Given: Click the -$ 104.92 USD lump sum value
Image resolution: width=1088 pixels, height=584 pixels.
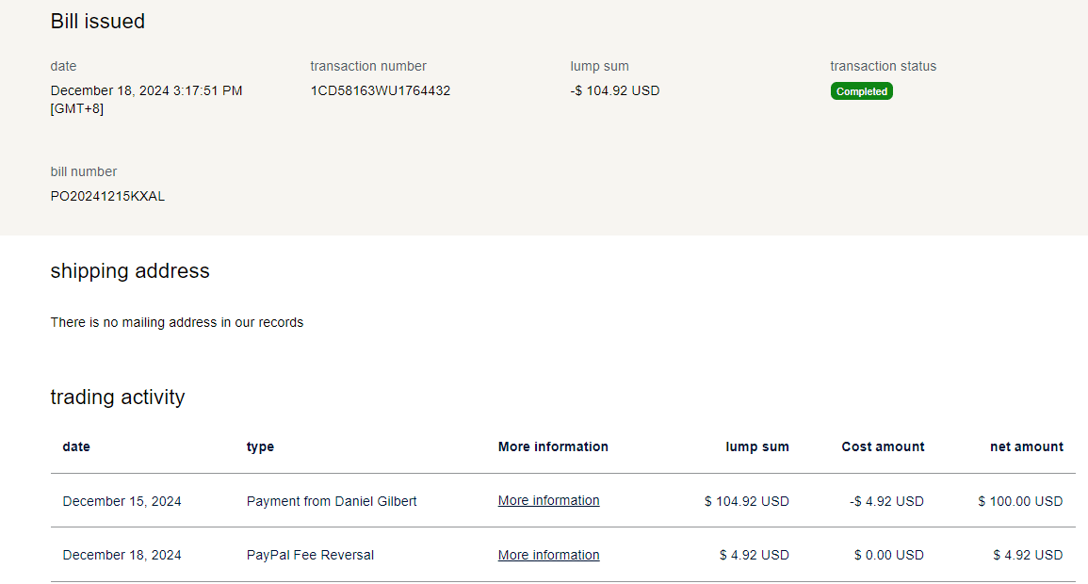Looking at the screenshot, I should (x=615, y=91).
